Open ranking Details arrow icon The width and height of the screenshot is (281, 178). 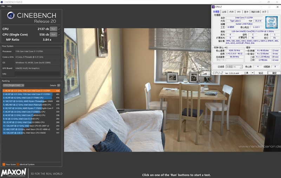[x=59, y=85]
